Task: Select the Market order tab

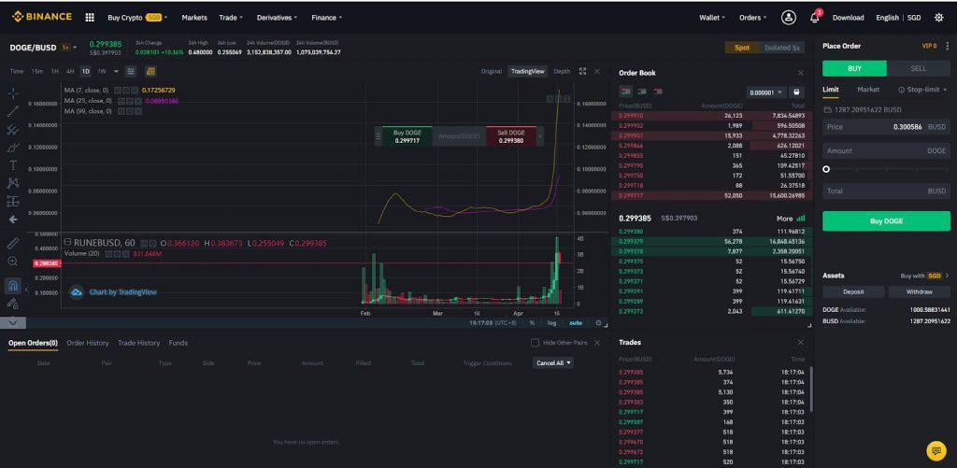Action: [x=868, y=90]
